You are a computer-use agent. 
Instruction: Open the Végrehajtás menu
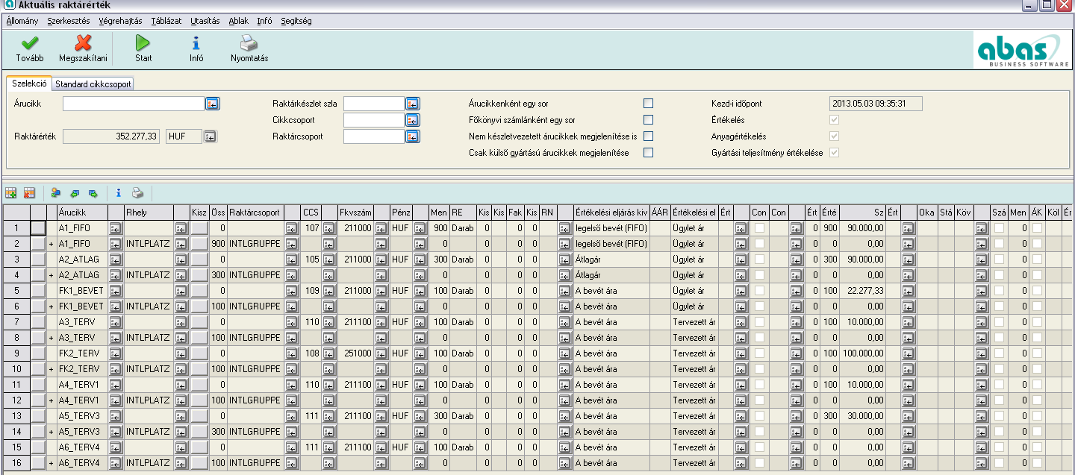(120, 21)
